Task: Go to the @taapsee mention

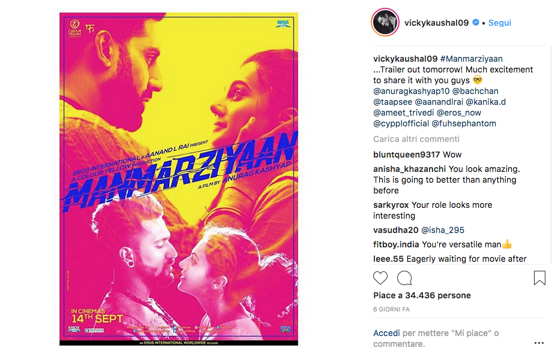Action: (x=392, y=102)
